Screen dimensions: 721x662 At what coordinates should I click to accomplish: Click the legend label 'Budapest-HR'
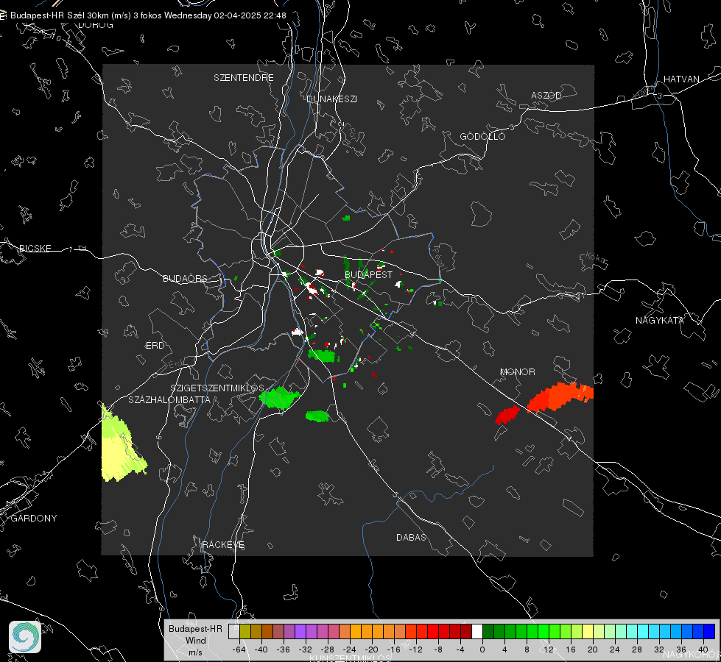(195, 629)
